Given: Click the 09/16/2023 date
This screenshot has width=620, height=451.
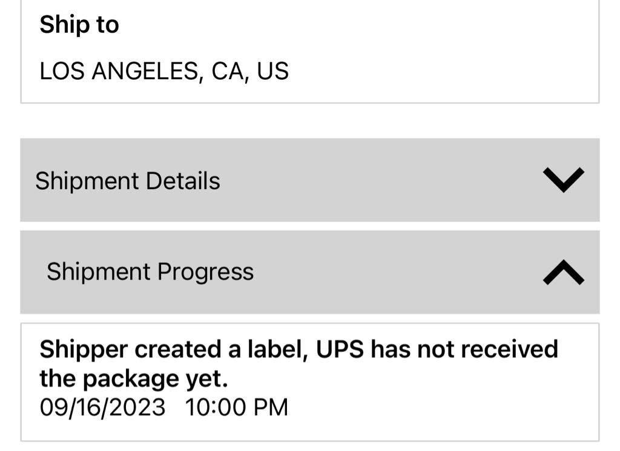Looking at the screenshot, I should [x=102, y=407].
